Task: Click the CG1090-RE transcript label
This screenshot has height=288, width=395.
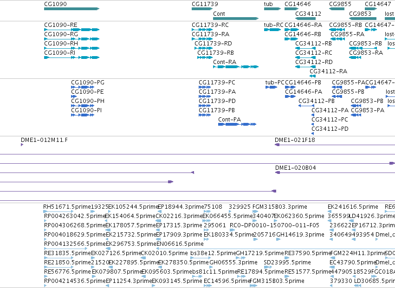Action: pos(61,25)
